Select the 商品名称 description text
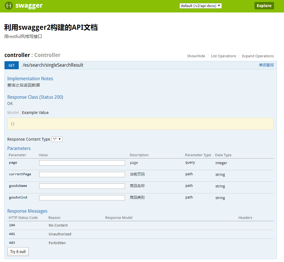The height and width of the screenshot is (262, 284). tap(137, 186)
